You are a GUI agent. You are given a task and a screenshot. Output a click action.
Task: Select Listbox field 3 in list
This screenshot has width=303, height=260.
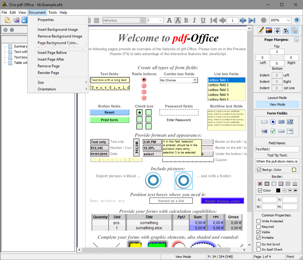[226, 90]
